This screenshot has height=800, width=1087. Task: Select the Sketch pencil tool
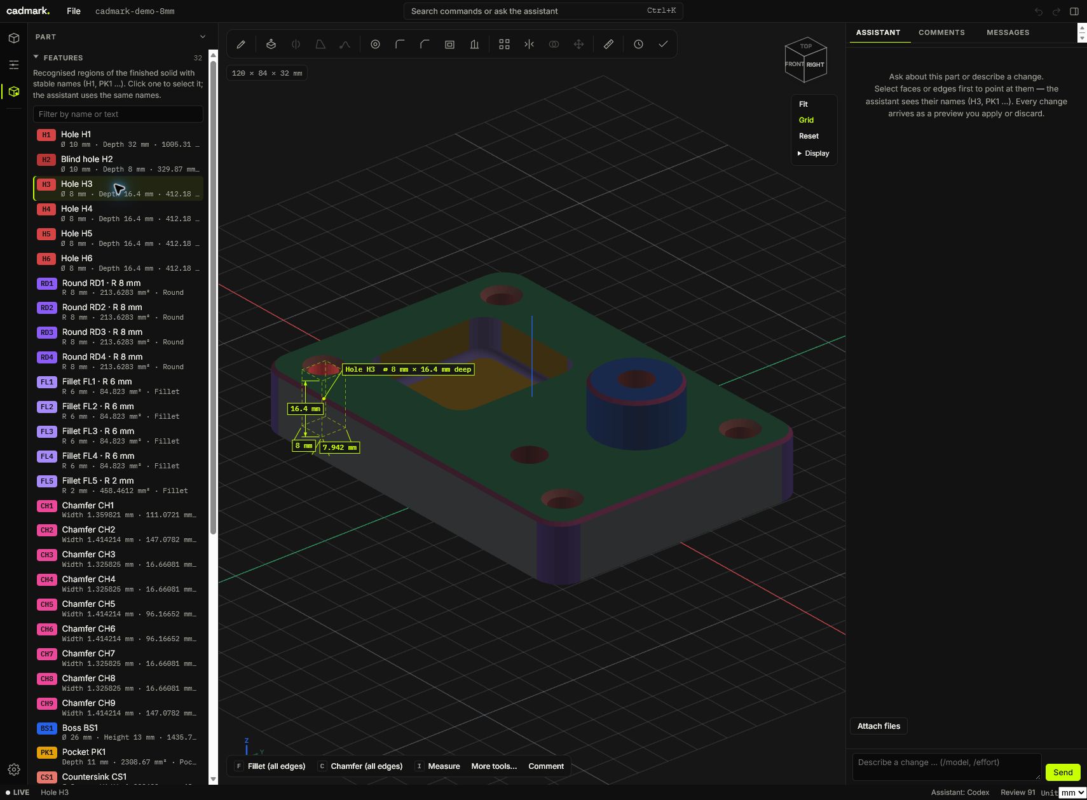point(241,44)
